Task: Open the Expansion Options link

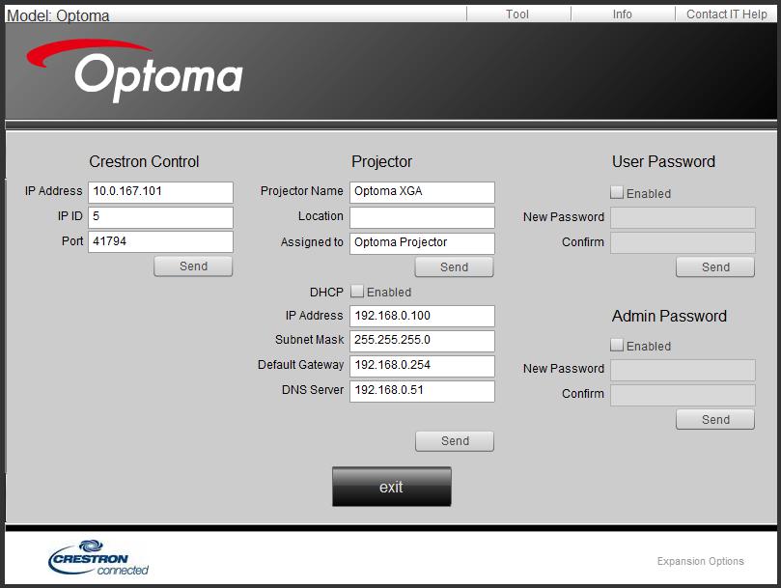Action: 700,561
